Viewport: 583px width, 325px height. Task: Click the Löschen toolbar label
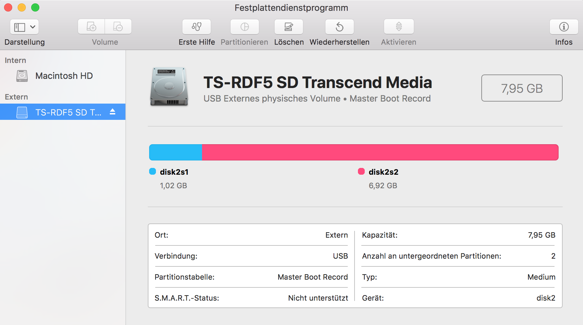point(289,42)
